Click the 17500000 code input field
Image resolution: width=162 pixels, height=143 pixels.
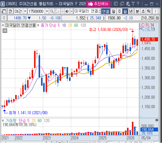tap(36, 11)
